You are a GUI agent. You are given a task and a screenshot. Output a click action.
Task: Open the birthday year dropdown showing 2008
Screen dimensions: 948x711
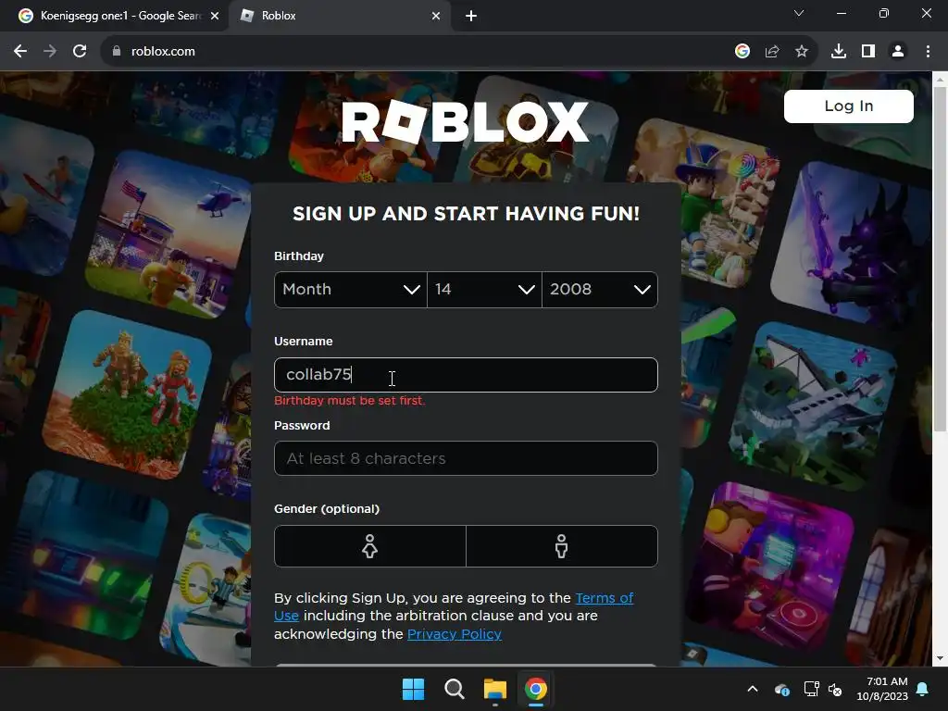point(600,290)
